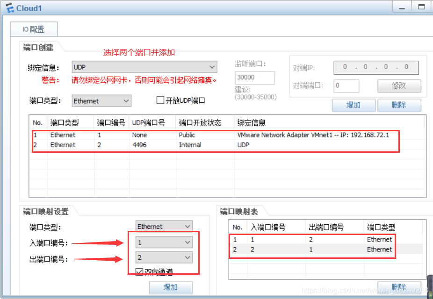Viewport: 433px width, 299px height.
Task: Open the 端口类型 Ethernet dropdown in 端口创建
Action: [x=101, y=101]
